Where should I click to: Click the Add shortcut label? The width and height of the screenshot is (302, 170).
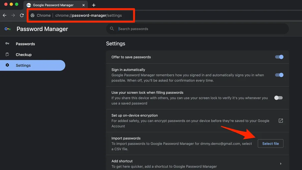[x=122, y=161]
